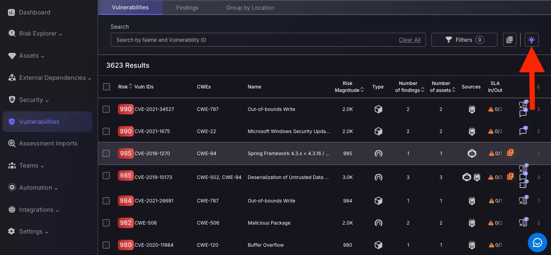This screenshot has height=255, width=551.
Task: Open the Spring Framework 4.3.x vulnerability
Action: click(289, 153)
